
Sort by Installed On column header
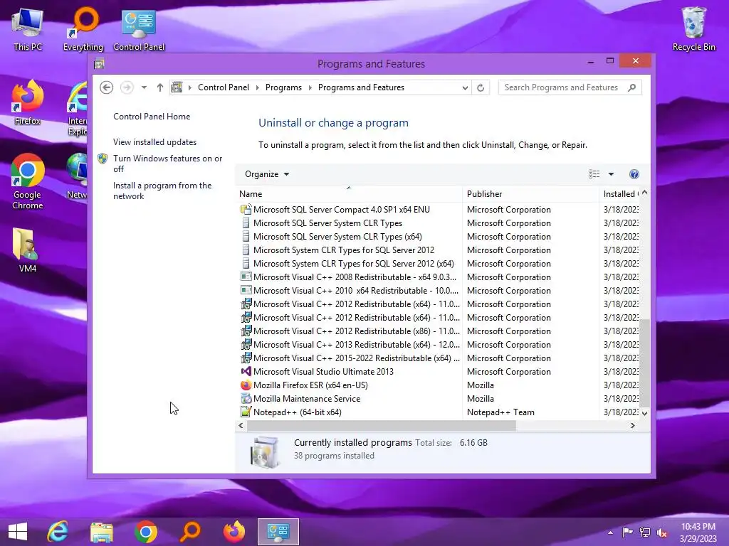[620, 194]
